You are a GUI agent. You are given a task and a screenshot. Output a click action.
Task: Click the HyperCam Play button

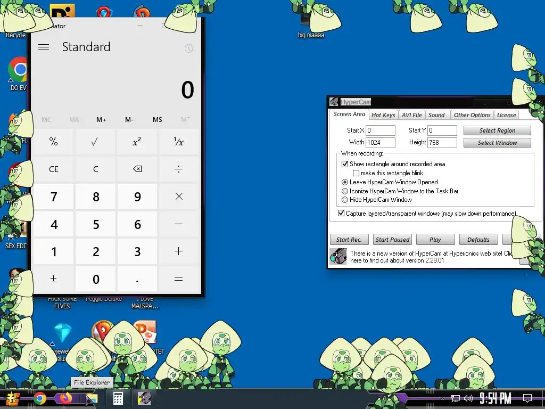(x=435, y=240)
